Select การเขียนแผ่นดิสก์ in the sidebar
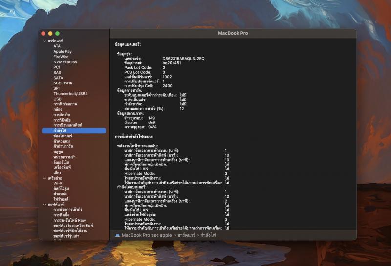This screenshot has height=266, width=391. point(67,125)
